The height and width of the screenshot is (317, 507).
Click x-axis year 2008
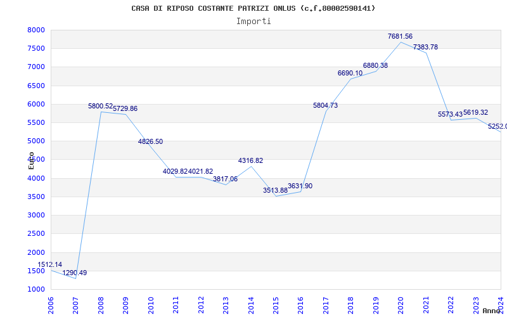[x=101, y=306]
